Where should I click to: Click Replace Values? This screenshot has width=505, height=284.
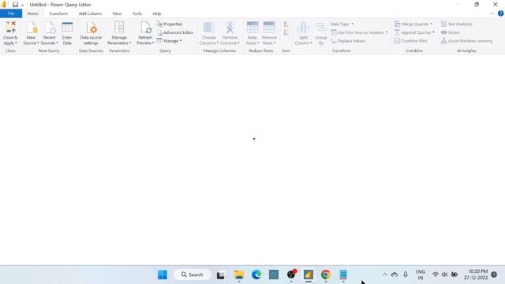click(348, 41)
